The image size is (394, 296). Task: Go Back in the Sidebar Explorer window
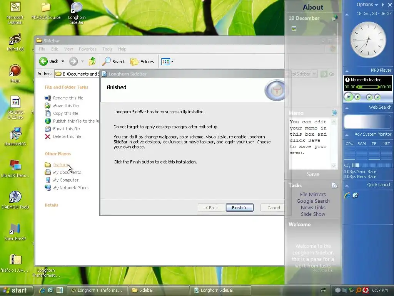pos(49,61)
